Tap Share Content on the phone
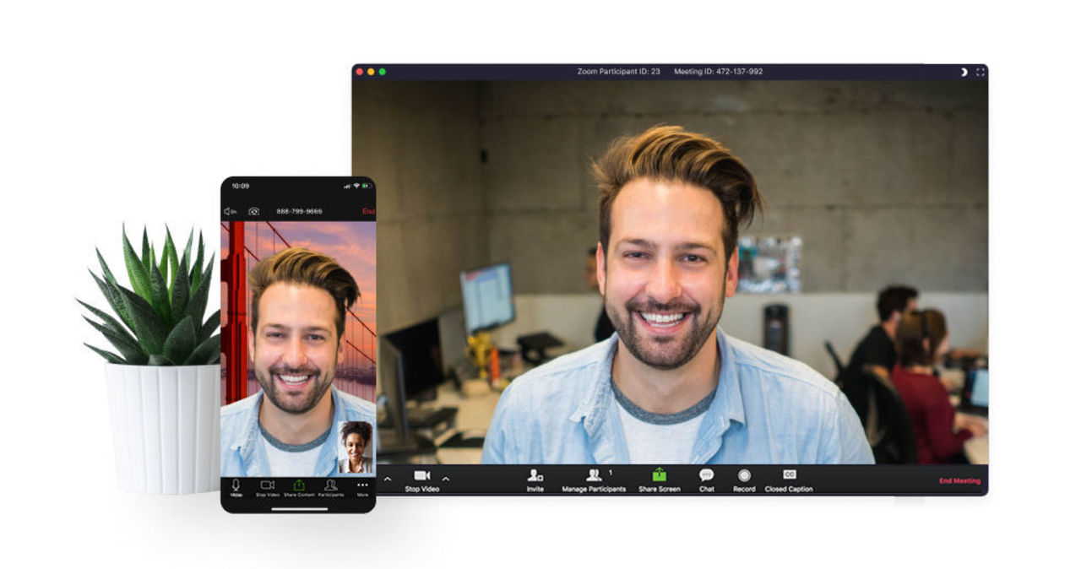 click(x=299, y=486)
